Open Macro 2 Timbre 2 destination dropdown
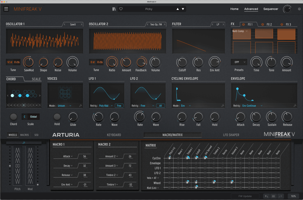Viewport: 303px width, 200px height. (112, 175)
